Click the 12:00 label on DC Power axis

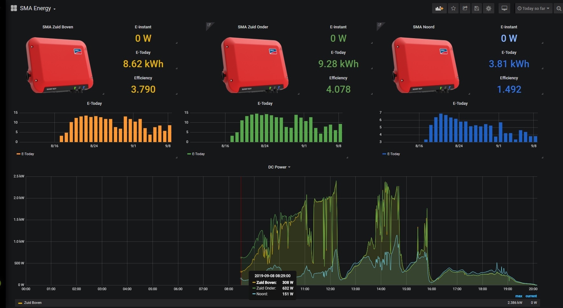coord(330,289)
